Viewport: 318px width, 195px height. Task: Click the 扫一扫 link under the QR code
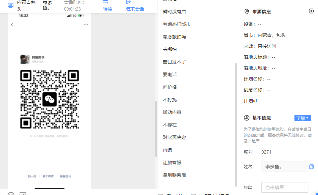pos(32,176)
